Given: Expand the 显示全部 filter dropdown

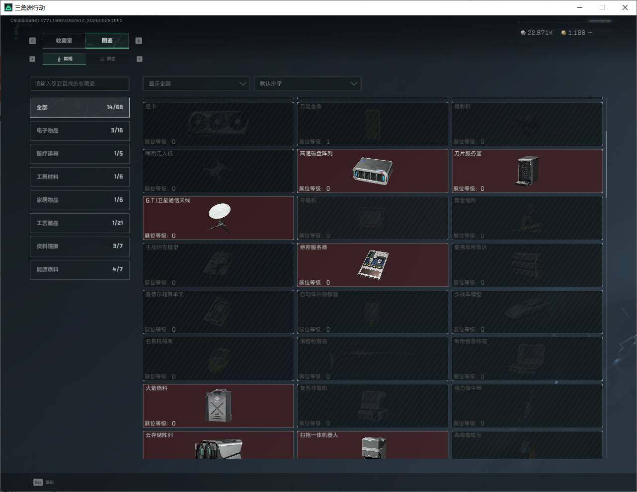Looking at the screenshot, I should coord(196,83).
